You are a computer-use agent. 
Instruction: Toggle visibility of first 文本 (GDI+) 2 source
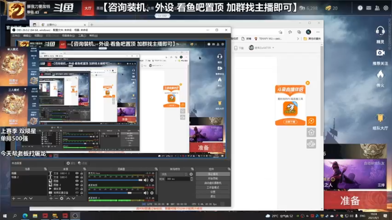pos(77,173)
